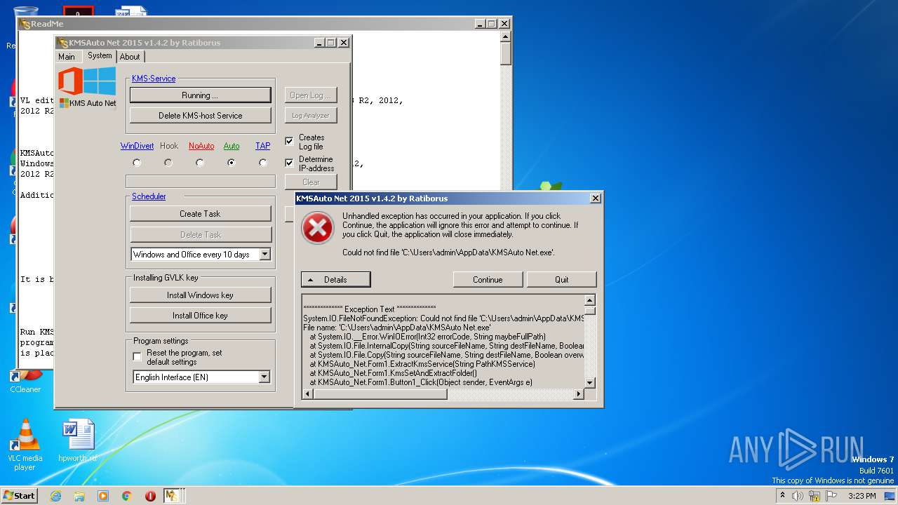Expand the scheduler interval dropdown
Image resolution: width=898 pixels, height=505 pixels.
click(x=264, y=255)
